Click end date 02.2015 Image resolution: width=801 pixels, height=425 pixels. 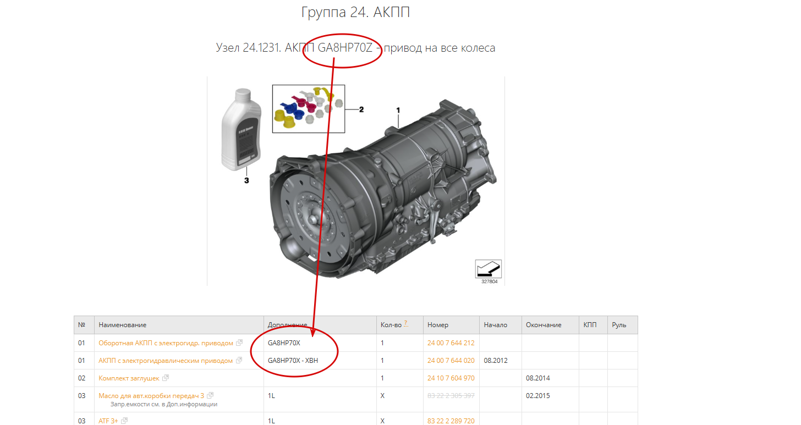tap(538, 395)
